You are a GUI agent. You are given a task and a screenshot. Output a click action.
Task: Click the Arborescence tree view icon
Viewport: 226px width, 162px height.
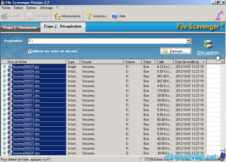point(57,16)
